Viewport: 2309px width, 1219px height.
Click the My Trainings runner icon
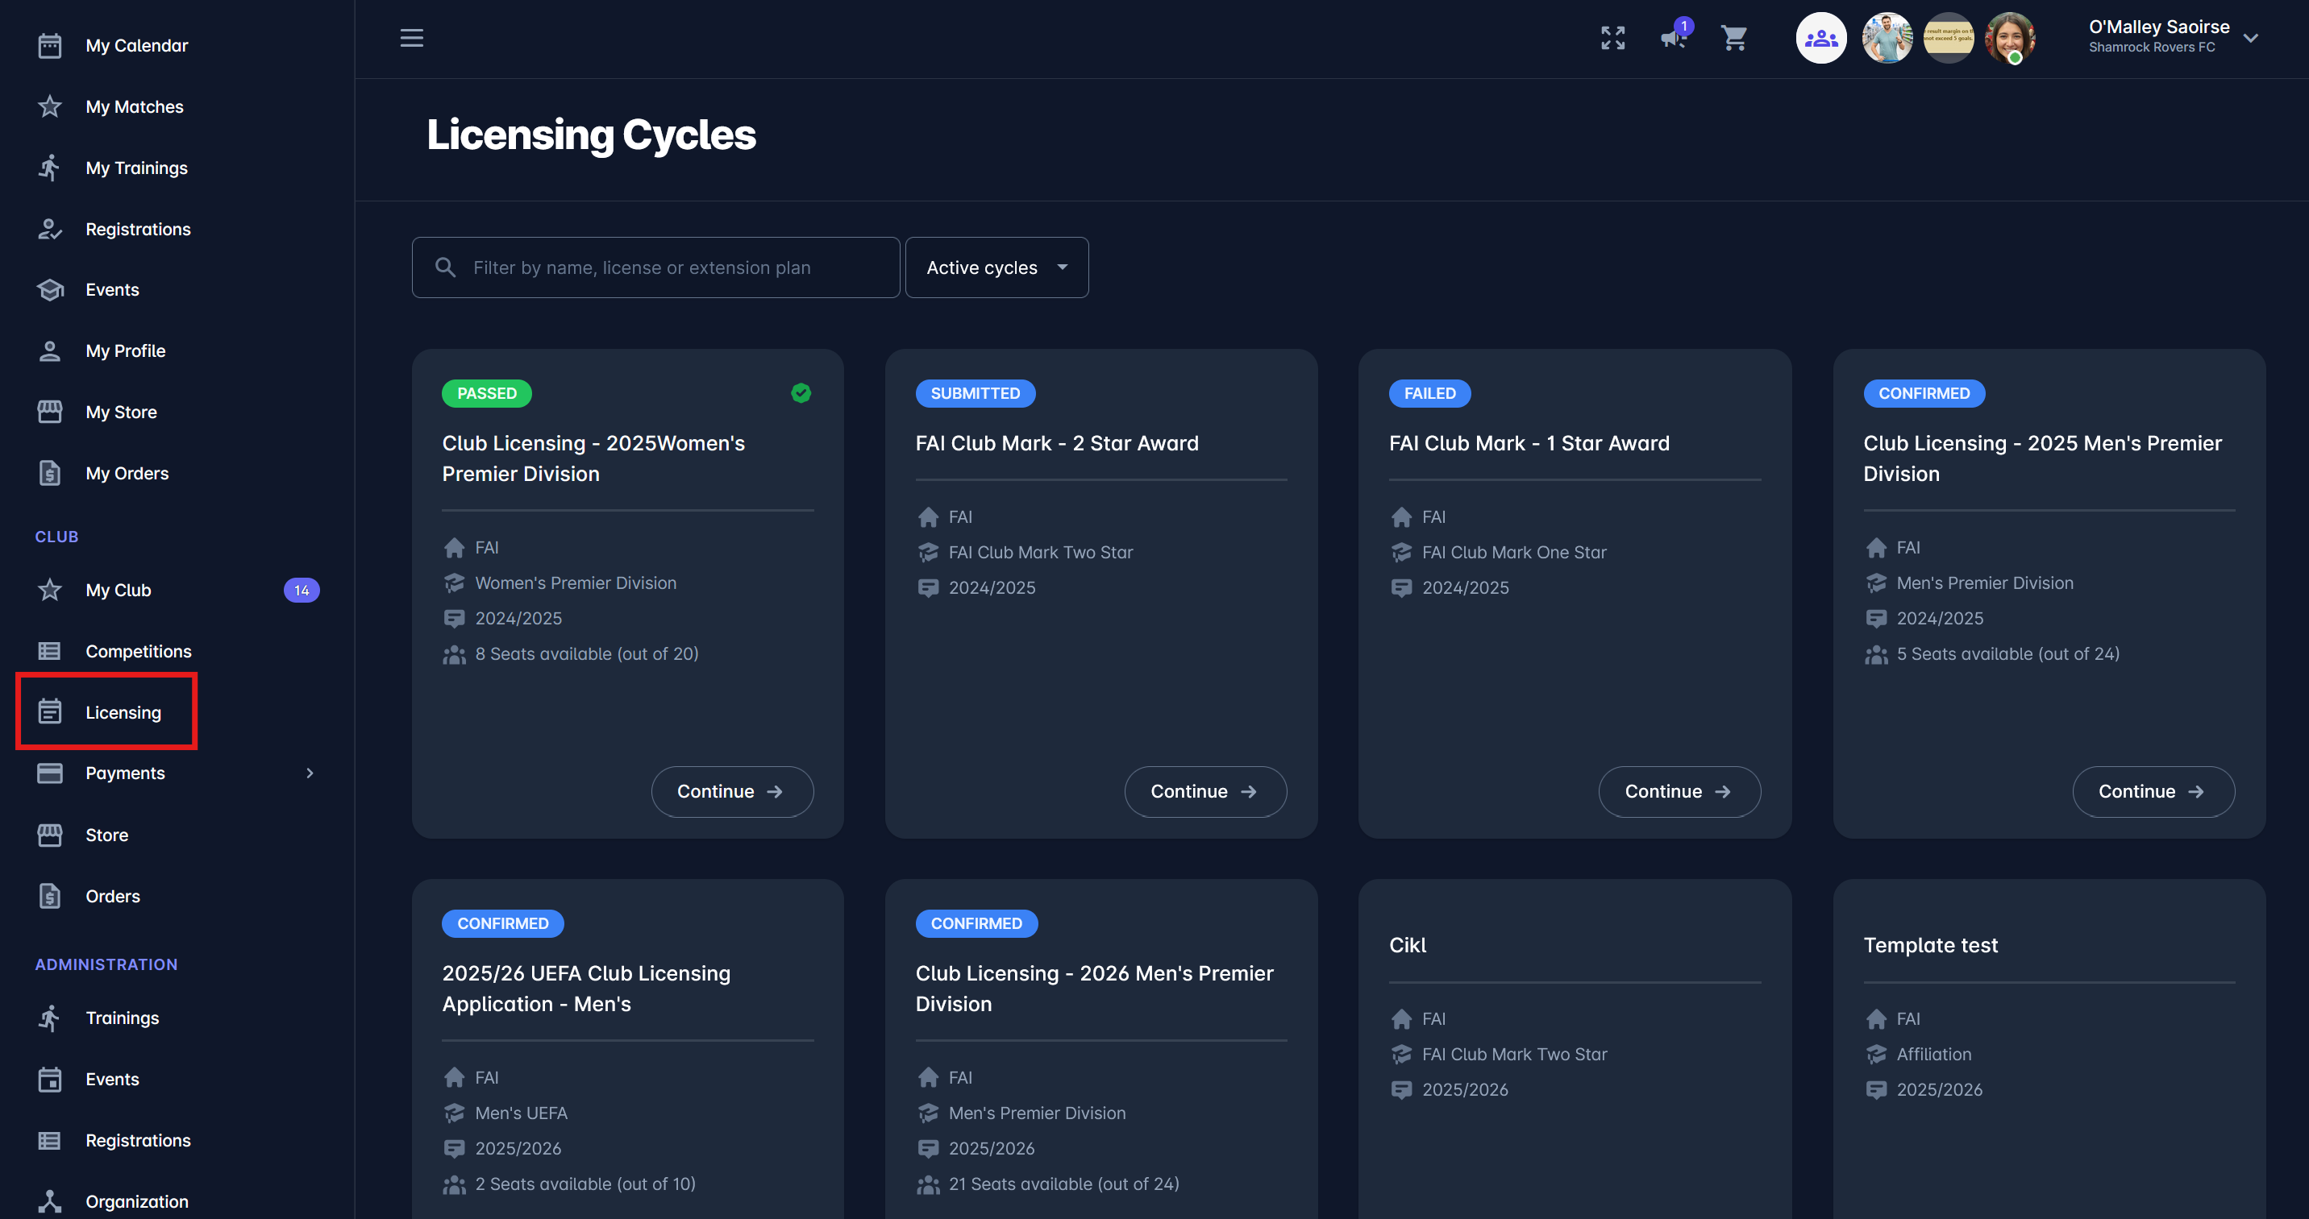pos(50,168)
